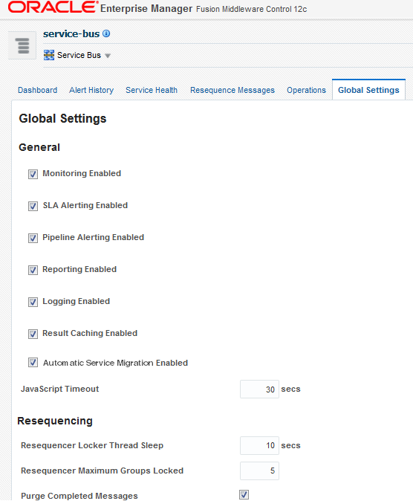Click the Monitoring Enabled label
413x501 pixels.
[82, 173]
